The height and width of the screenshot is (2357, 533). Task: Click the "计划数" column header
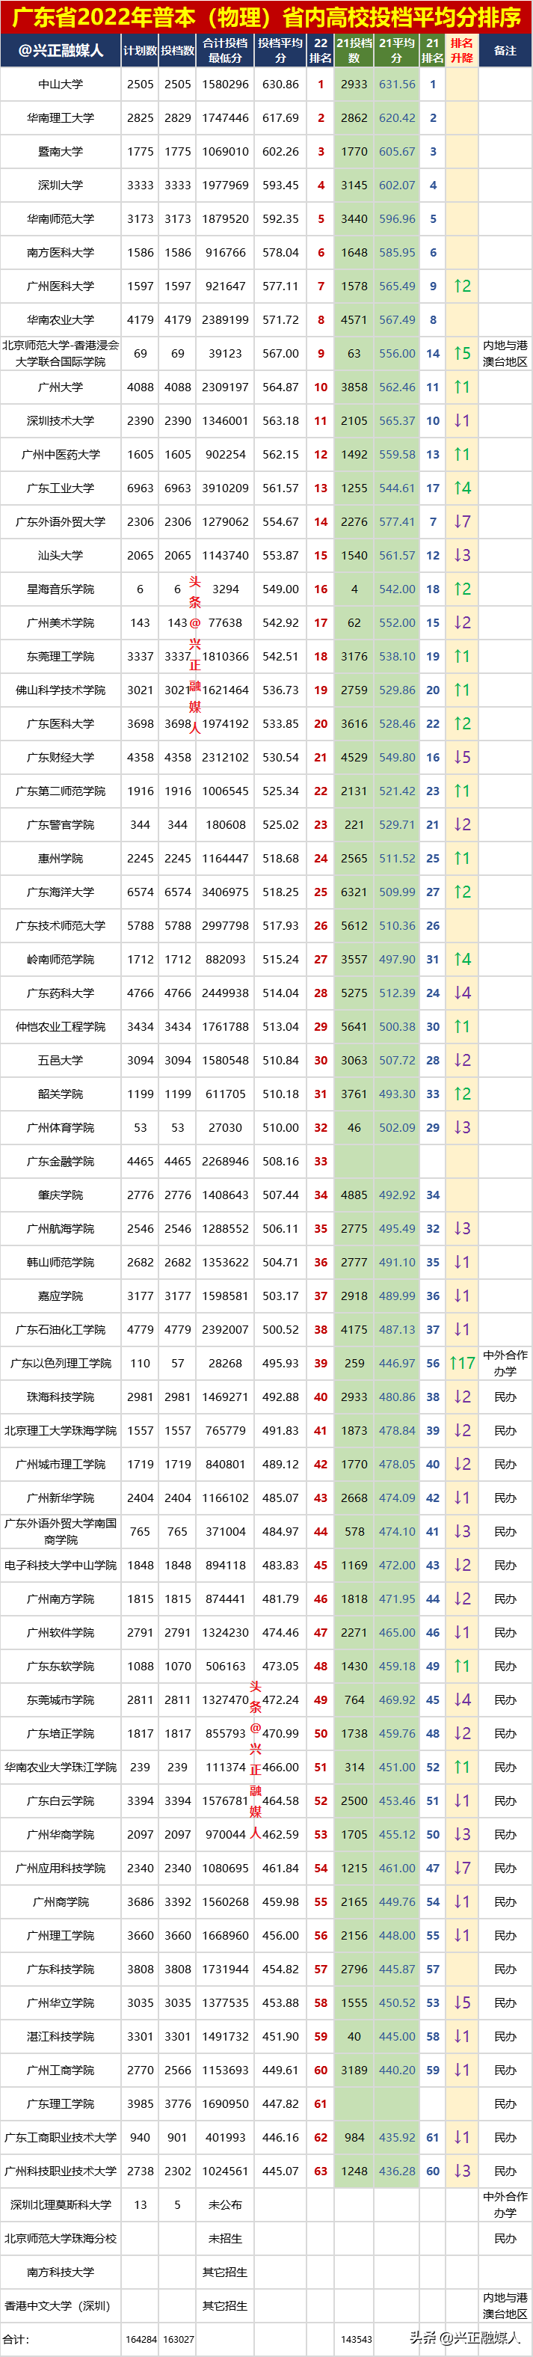[140, 51]
